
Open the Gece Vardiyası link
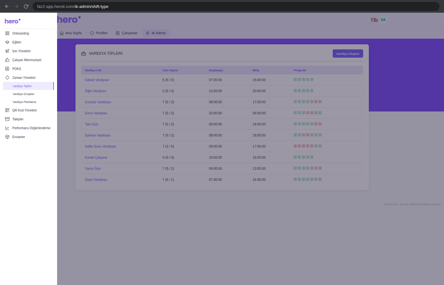[x=96, y=113]
